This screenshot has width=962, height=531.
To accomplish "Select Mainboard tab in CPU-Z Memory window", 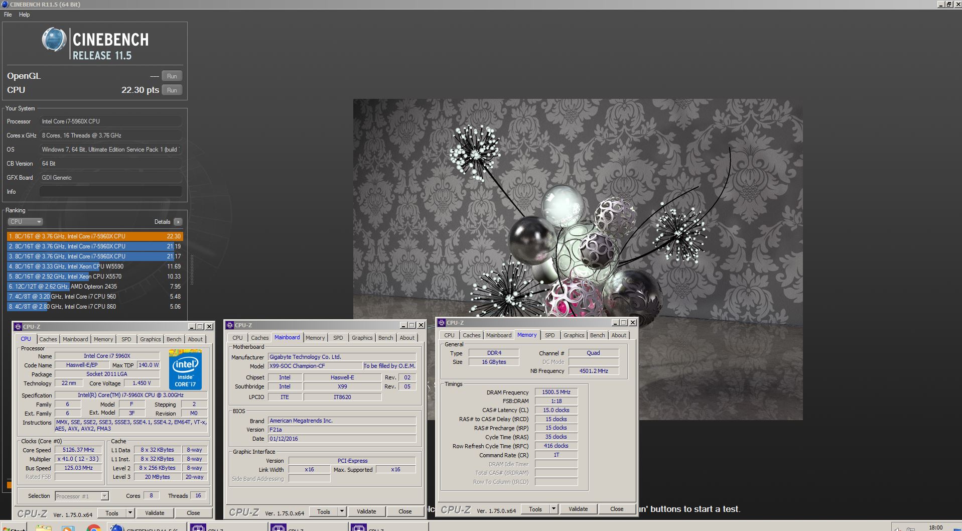I will [x=499, y=335].
